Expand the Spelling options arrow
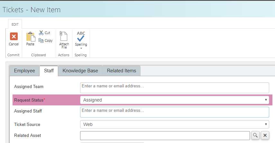 point(81,49)
